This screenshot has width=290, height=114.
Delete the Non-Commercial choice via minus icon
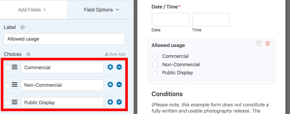pyautogui.click(x=119, y=85)
